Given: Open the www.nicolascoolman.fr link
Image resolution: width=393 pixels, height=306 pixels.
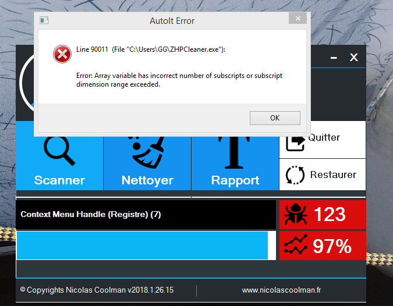Looking at the screenshot, I should (281, 290).
